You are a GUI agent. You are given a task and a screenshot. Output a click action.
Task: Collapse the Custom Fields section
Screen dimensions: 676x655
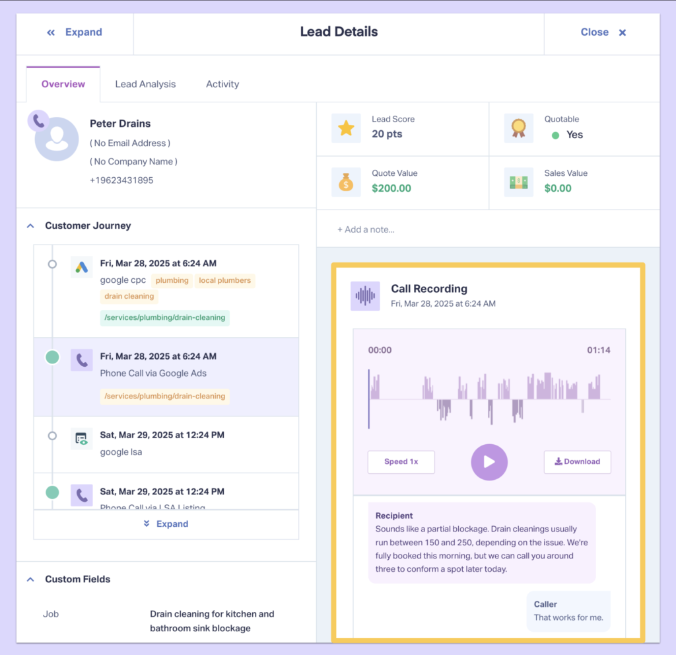[30, 579]
